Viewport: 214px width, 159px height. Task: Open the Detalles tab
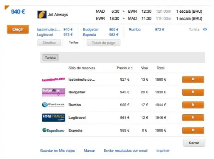click(x=49, y=43)
